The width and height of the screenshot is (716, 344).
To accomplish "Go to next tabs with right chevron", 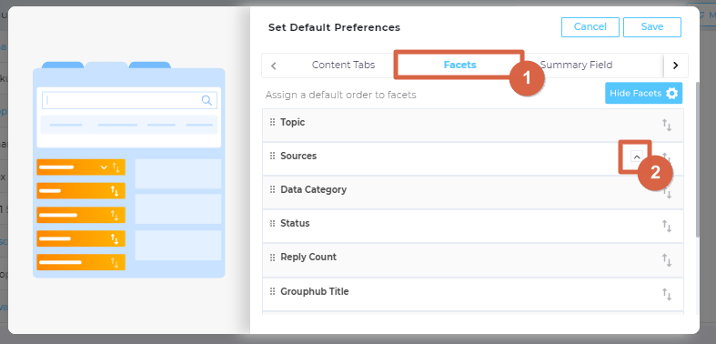I will pos(676,66).
